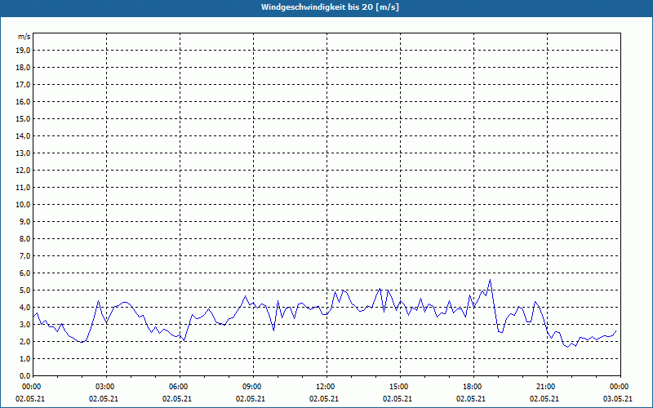Pick the 14,0 y-axis label
This screenshot has height=408, width=653.
[23, 136]
